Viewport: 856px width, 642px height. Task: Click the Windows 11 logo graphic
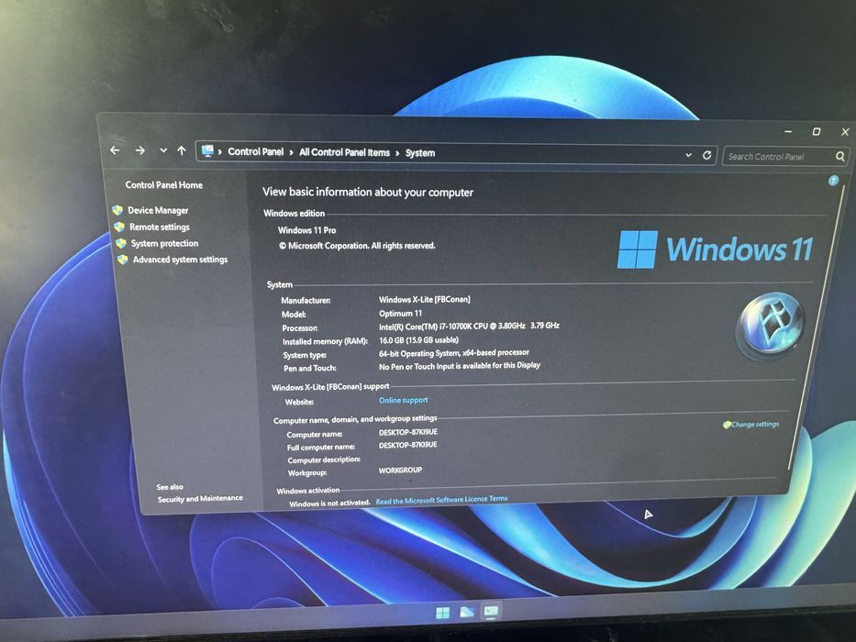(x=715, y=249)
